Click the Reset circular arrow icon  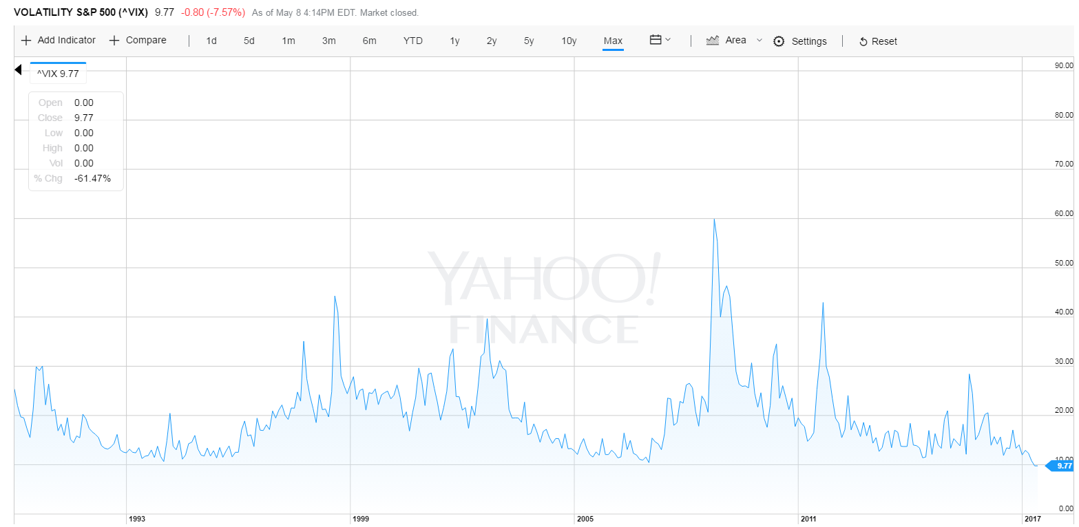(x=863, y=42)
